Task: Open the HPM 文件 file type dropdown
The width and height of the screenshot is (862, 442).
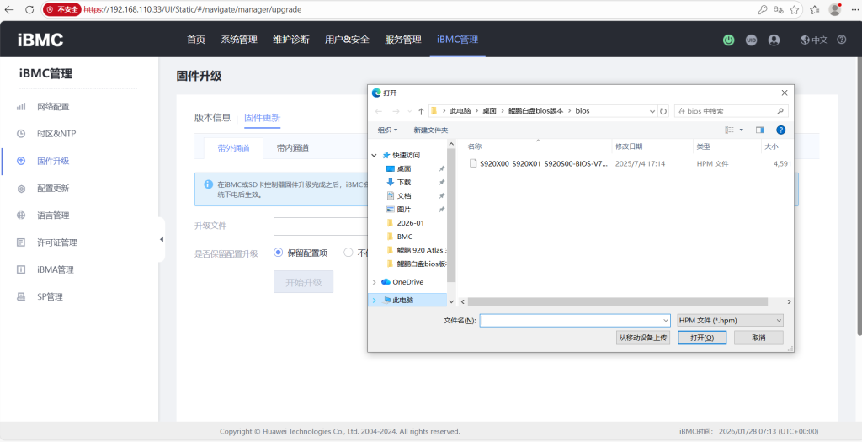Action: (730, 320)
